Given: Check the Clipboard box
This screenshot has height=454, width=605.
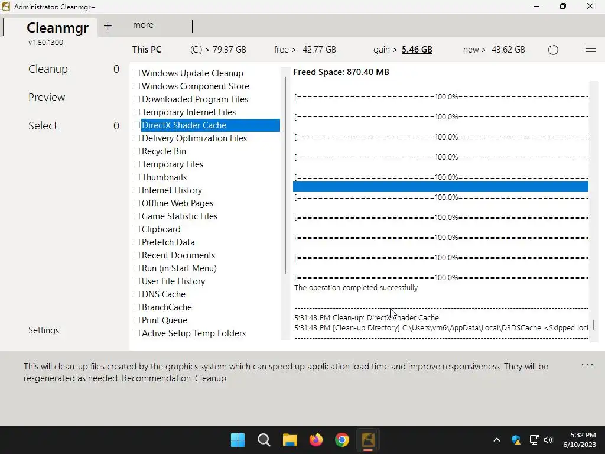Looking at the screenshot, I should [x=136, y=229].
